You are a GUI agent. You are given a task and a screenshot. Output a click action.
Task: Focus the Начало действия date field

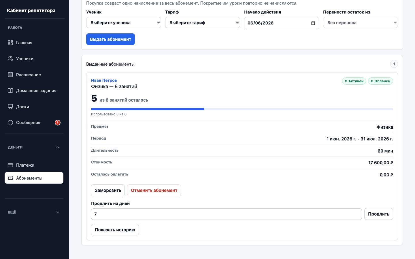click(282, 23)
